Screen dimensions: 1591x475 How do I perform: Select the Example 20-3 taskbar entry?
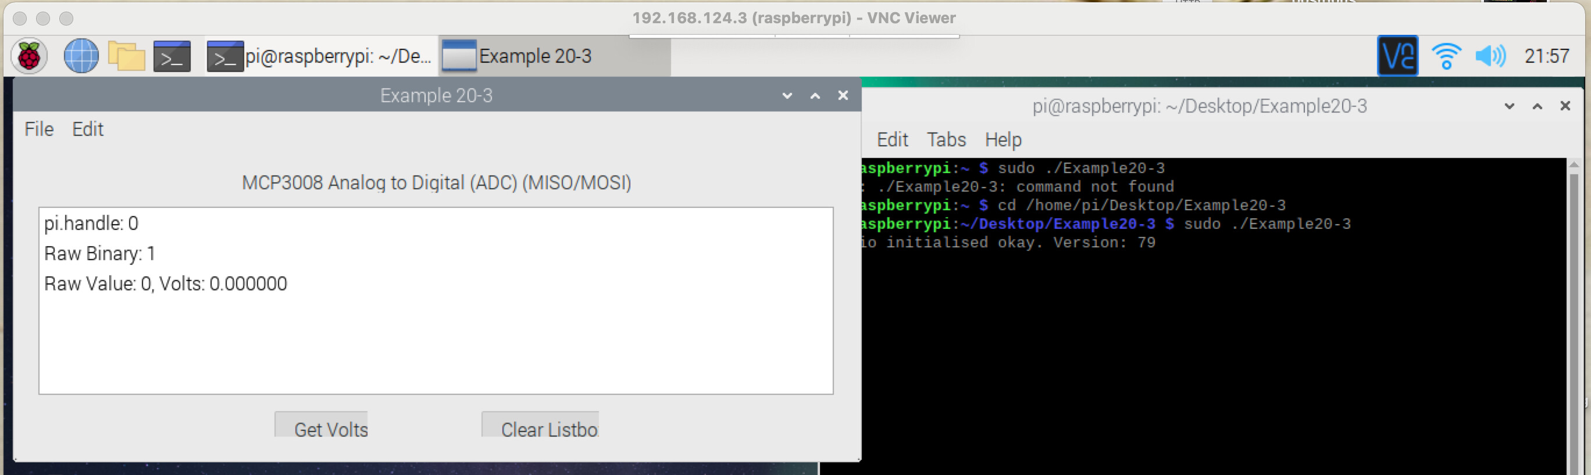click(x=555, y=56)
